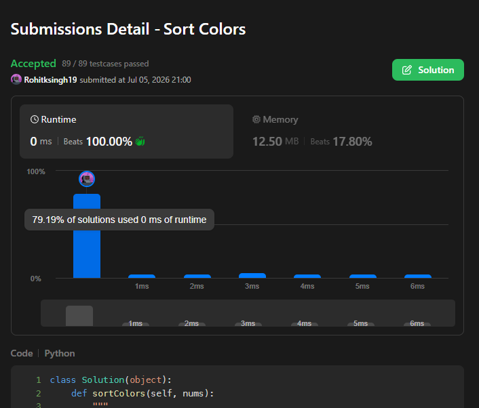This screenshot has height=408, width=479.
Task: Click the 1ms bar in the runtime chart
Action: [142, 276]
